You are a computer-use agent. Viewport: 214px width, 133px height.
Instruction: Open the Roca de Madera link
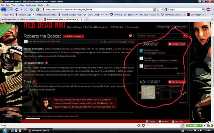63,53
